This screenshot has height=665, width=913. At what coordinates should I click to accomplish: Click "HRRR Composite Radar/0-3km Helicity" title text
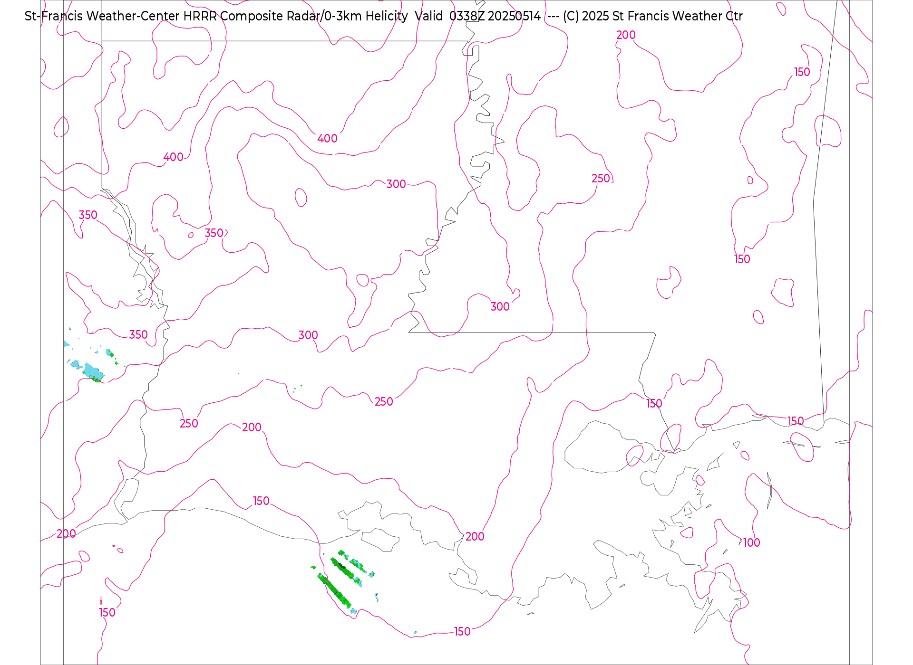(296, 16)
